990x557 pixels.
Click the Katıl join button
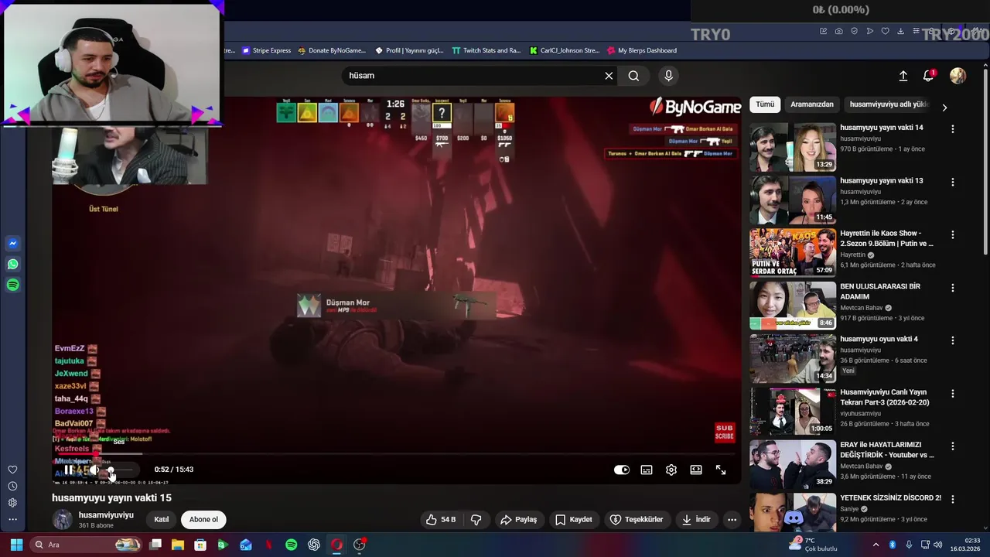tap(162, 520)
